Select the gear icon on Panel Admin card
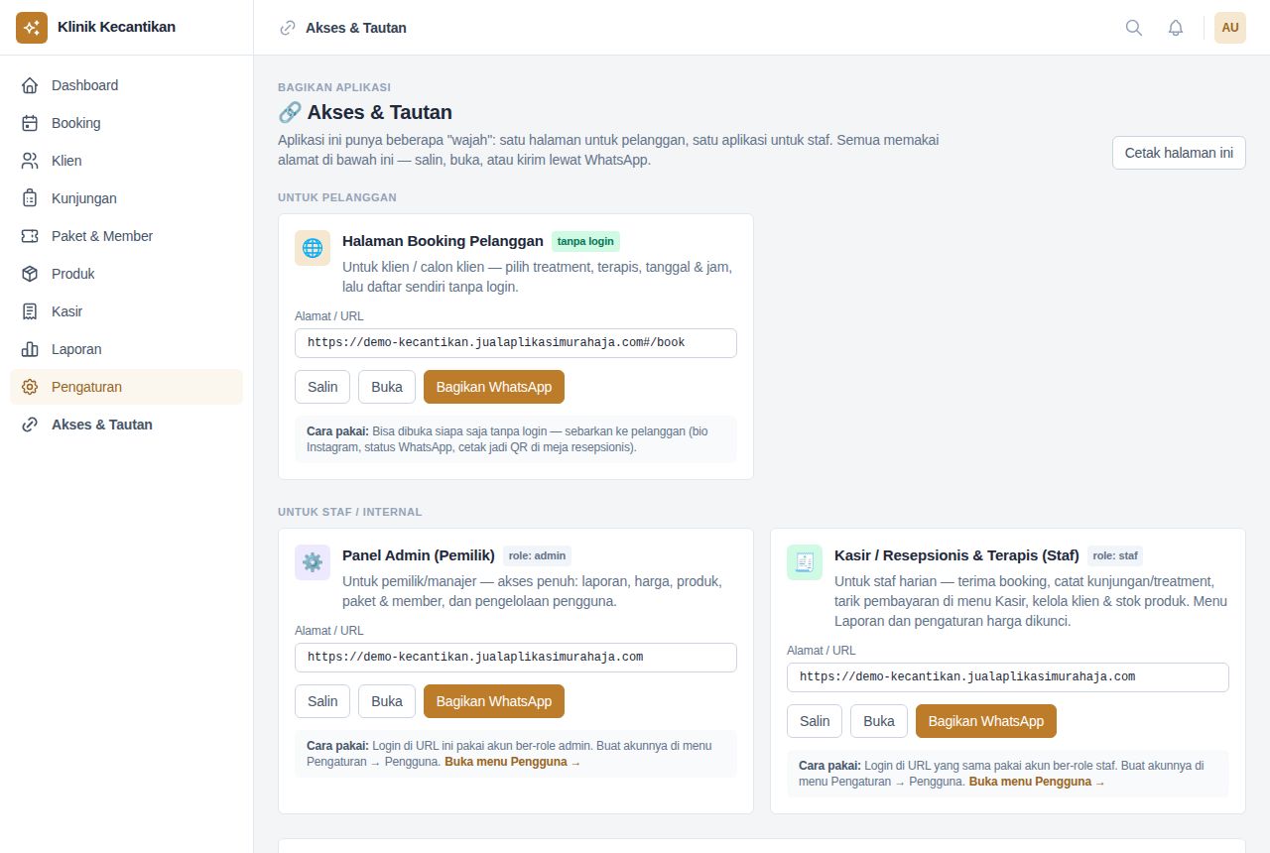This screenshot has height=853, width=1270. tap(313, 562)
